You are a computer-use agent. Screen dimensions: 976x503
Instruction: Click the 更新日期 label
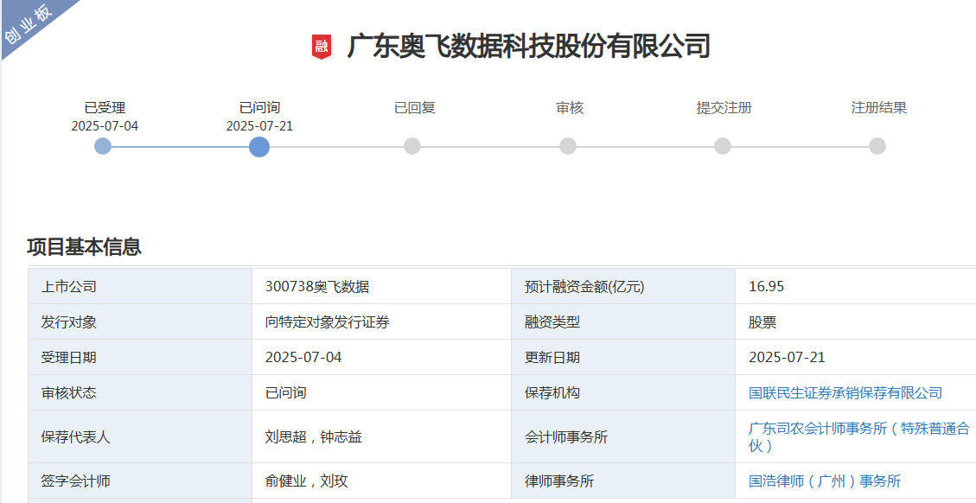coord(552,357)
